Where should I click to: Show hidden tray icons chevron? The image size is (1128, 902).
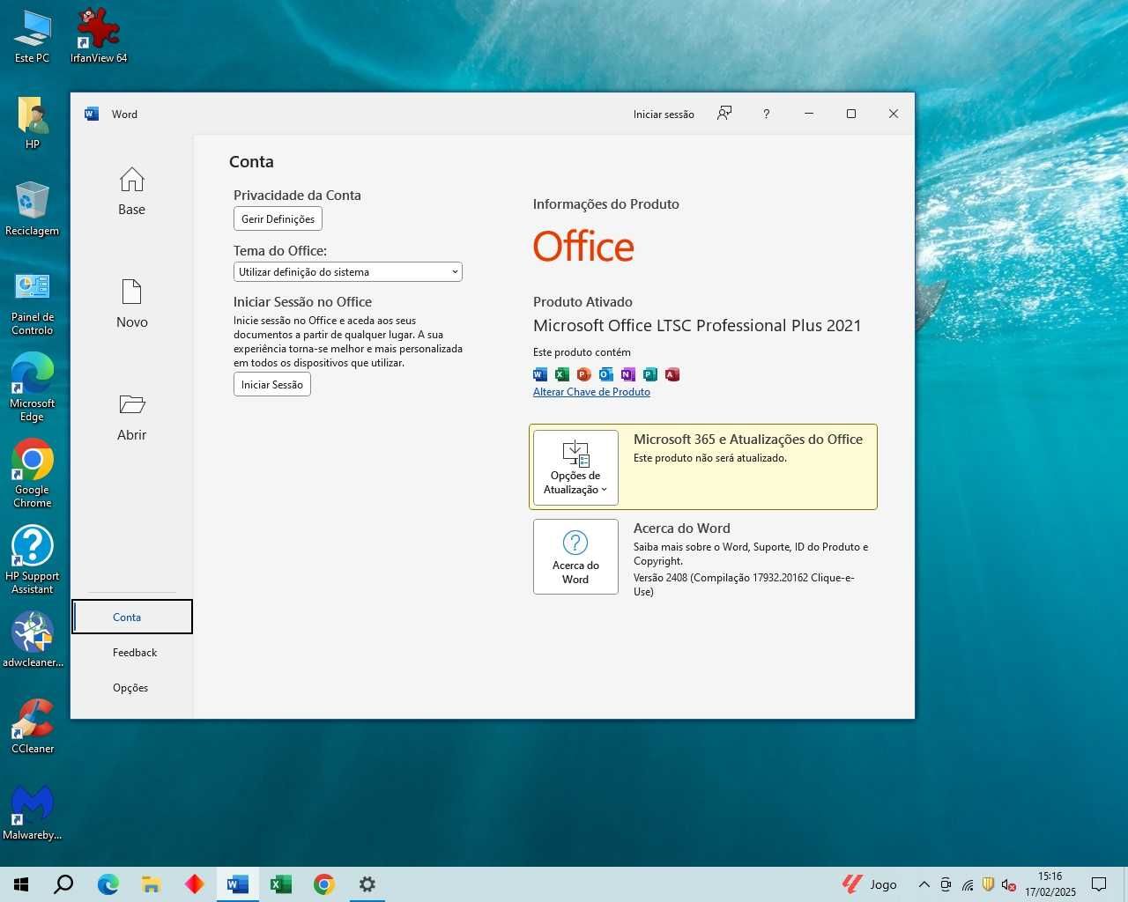tap(924, 884)
